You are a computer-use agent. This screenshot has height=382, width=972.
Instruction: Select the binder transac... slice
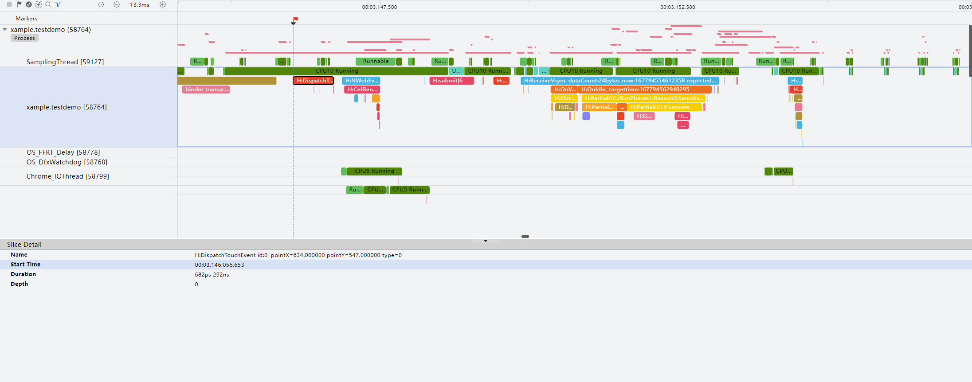[206, 90]
